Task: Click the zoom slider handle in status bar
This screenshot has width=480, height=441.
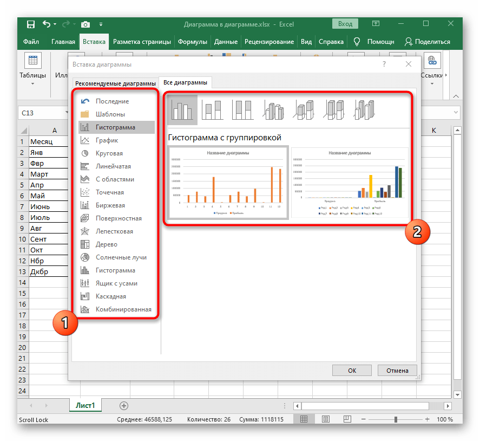Action: [x=396, y=419]
